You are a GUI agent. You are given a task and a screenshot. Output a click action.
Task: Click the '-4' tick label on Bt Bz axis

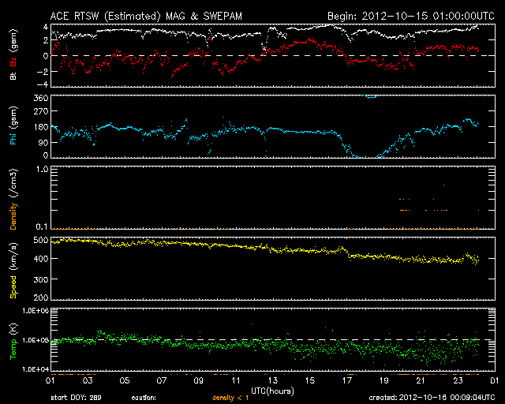coord(42,84)
